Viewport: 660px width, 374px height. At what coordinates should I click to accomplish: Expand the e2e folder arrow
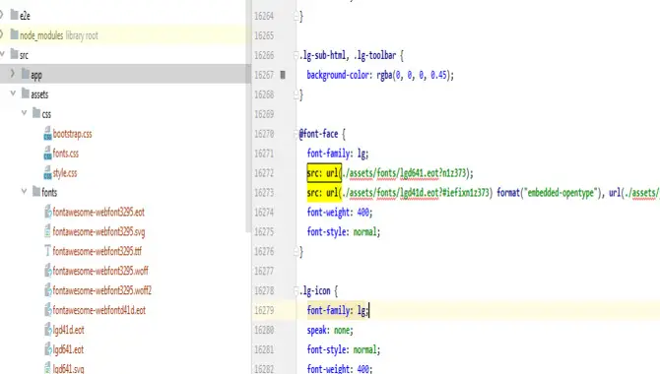(2, 16)
